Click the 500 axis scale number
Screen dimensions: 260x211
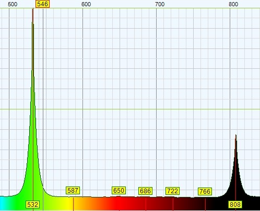[x=13, y=4]
